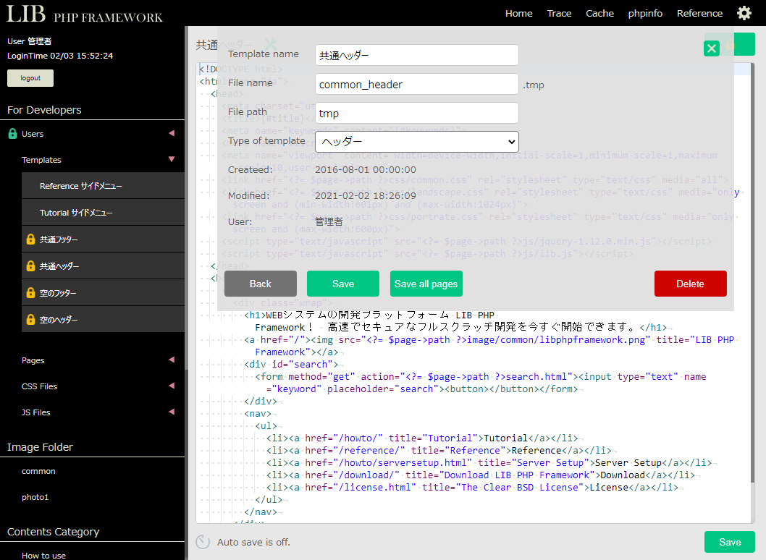Click the lock icon on 空のフッター
The height and width of the screenshot is (560, 766).
[x=30, y=293]
